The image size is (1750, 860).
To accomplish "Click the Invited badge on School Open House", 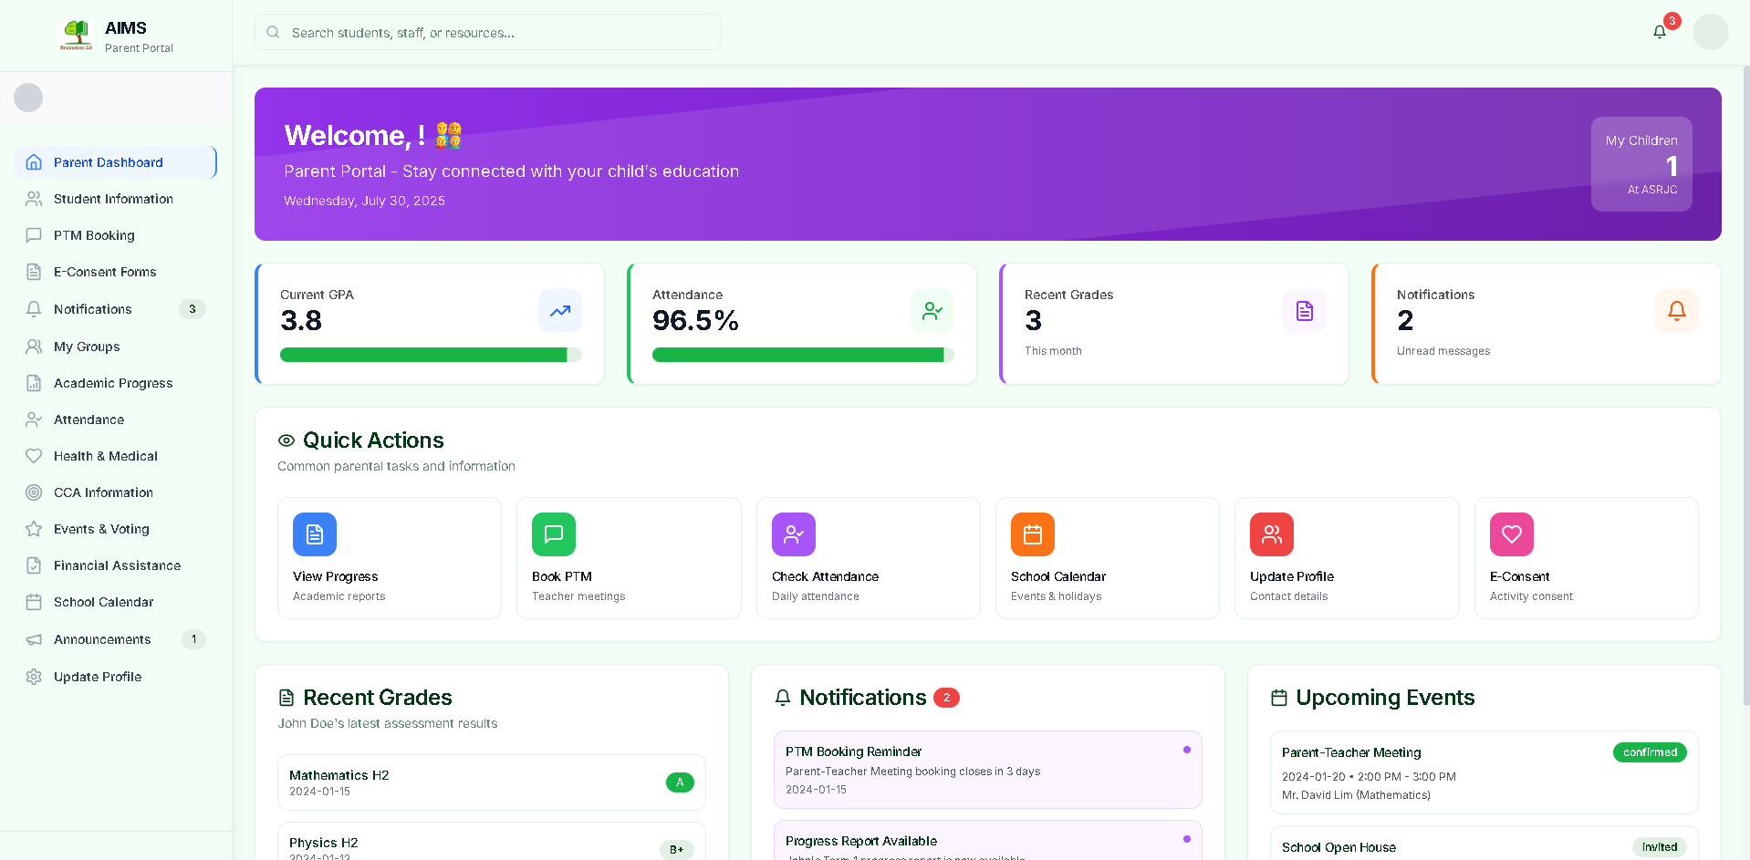I will [x=1659, y=847].
